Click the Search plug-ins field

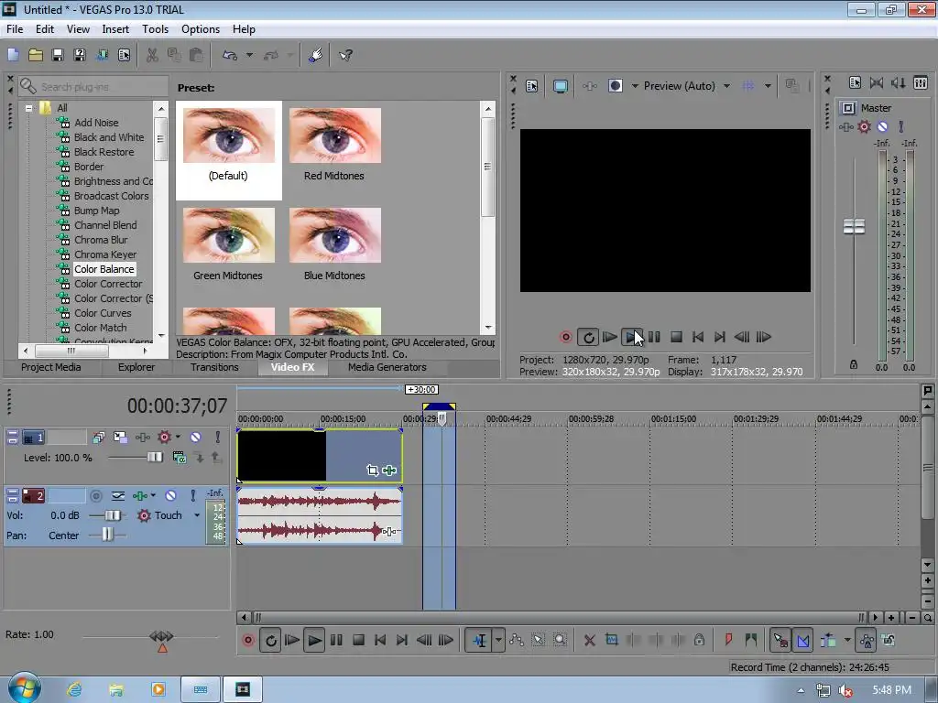click(x=93, y=87)
